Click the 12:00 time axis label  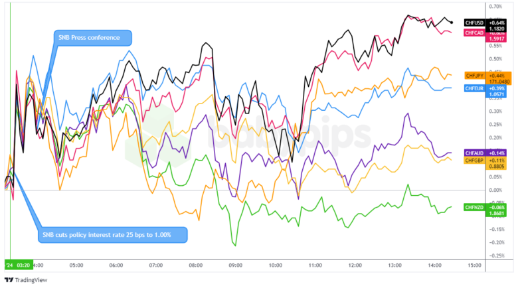[x=355, y=264]
